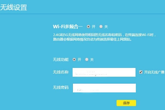The image size is (165, 110).
Task: Disable Wi-Fi多频合一 with 关 radio button
Action: pos(101,26)
